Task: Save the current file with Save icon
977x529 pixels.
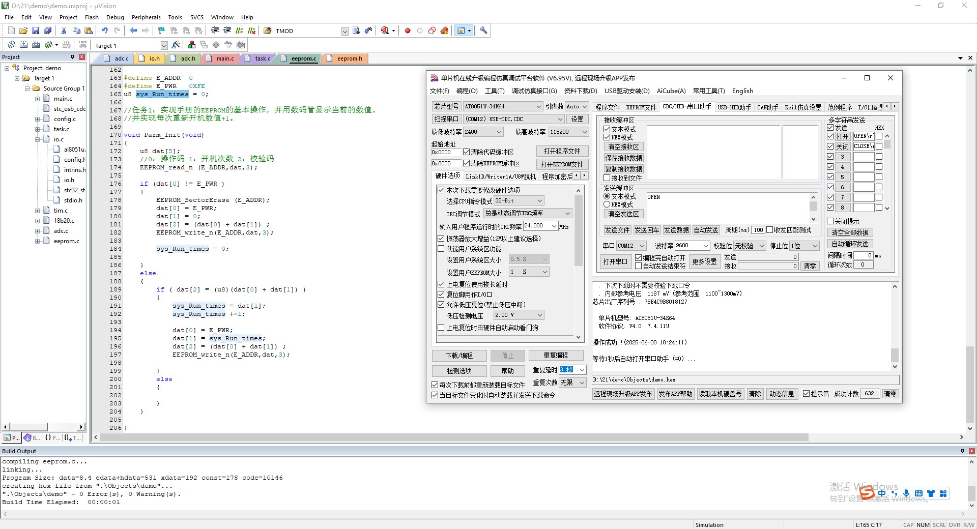Action: point(36,31)
